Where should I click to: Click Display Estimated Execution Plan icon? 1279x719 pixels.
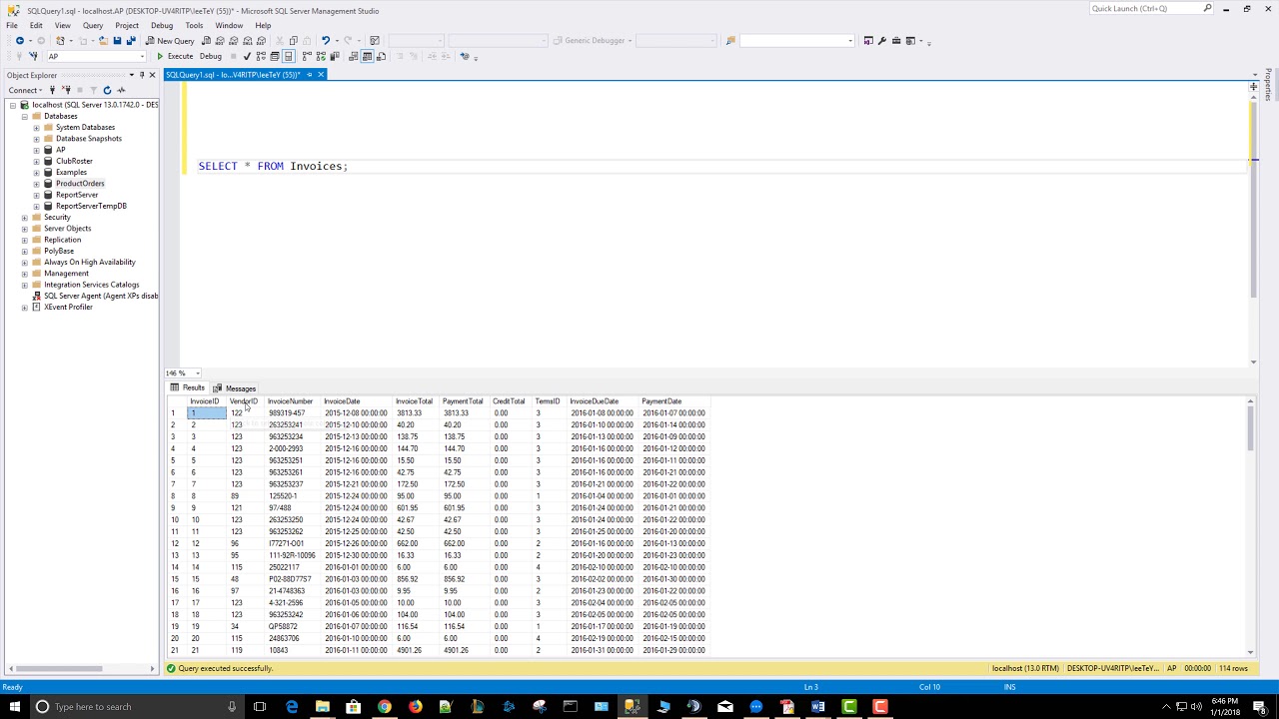click(261, 56)
